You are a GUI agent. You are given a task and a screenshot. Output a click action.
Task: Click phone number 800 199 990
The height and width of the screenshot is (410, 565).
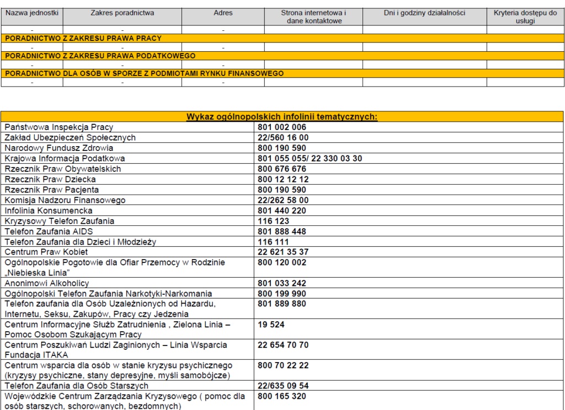[x=282, y=294]
